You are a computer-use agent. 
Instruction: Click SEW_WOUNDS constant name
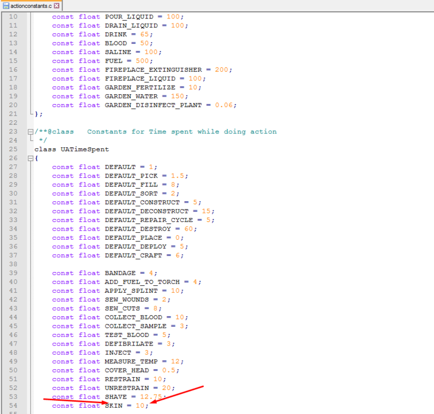coord(127,300)
